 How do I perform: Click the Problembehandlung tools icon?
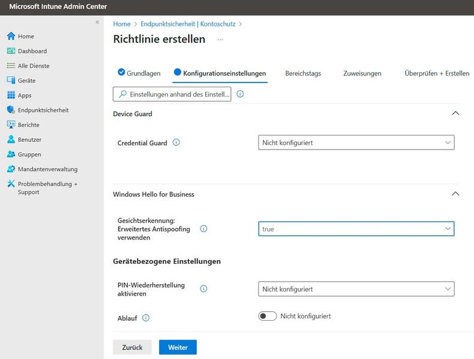coord(11,184)
